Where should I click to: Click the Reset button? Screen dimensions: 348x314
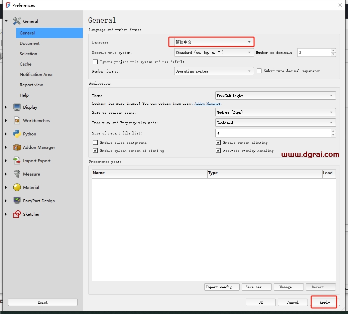(x=42, y=302)
